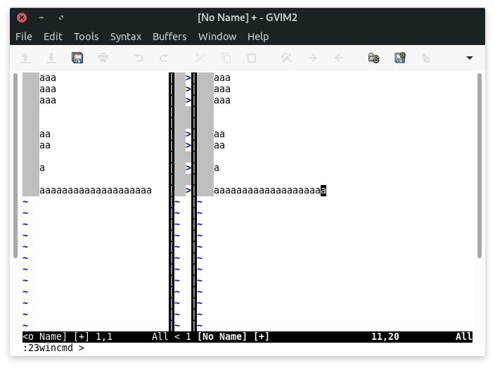
Task: Click the cursor at end of right pane's long line
Action: click(323, 191)
